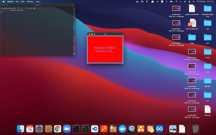Open the Calendar app showing 16
Image resolution: width=216 pixels, height=135 pixels.
pos(30,129)
